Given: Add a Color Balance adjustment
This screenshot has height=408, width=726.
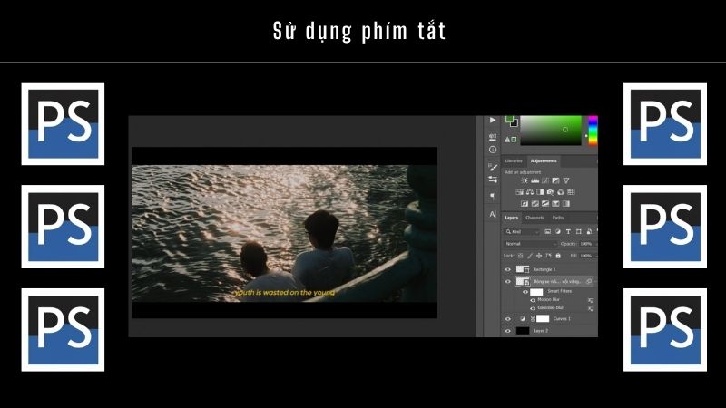Looking at the screenshot, I should [530, 192].
